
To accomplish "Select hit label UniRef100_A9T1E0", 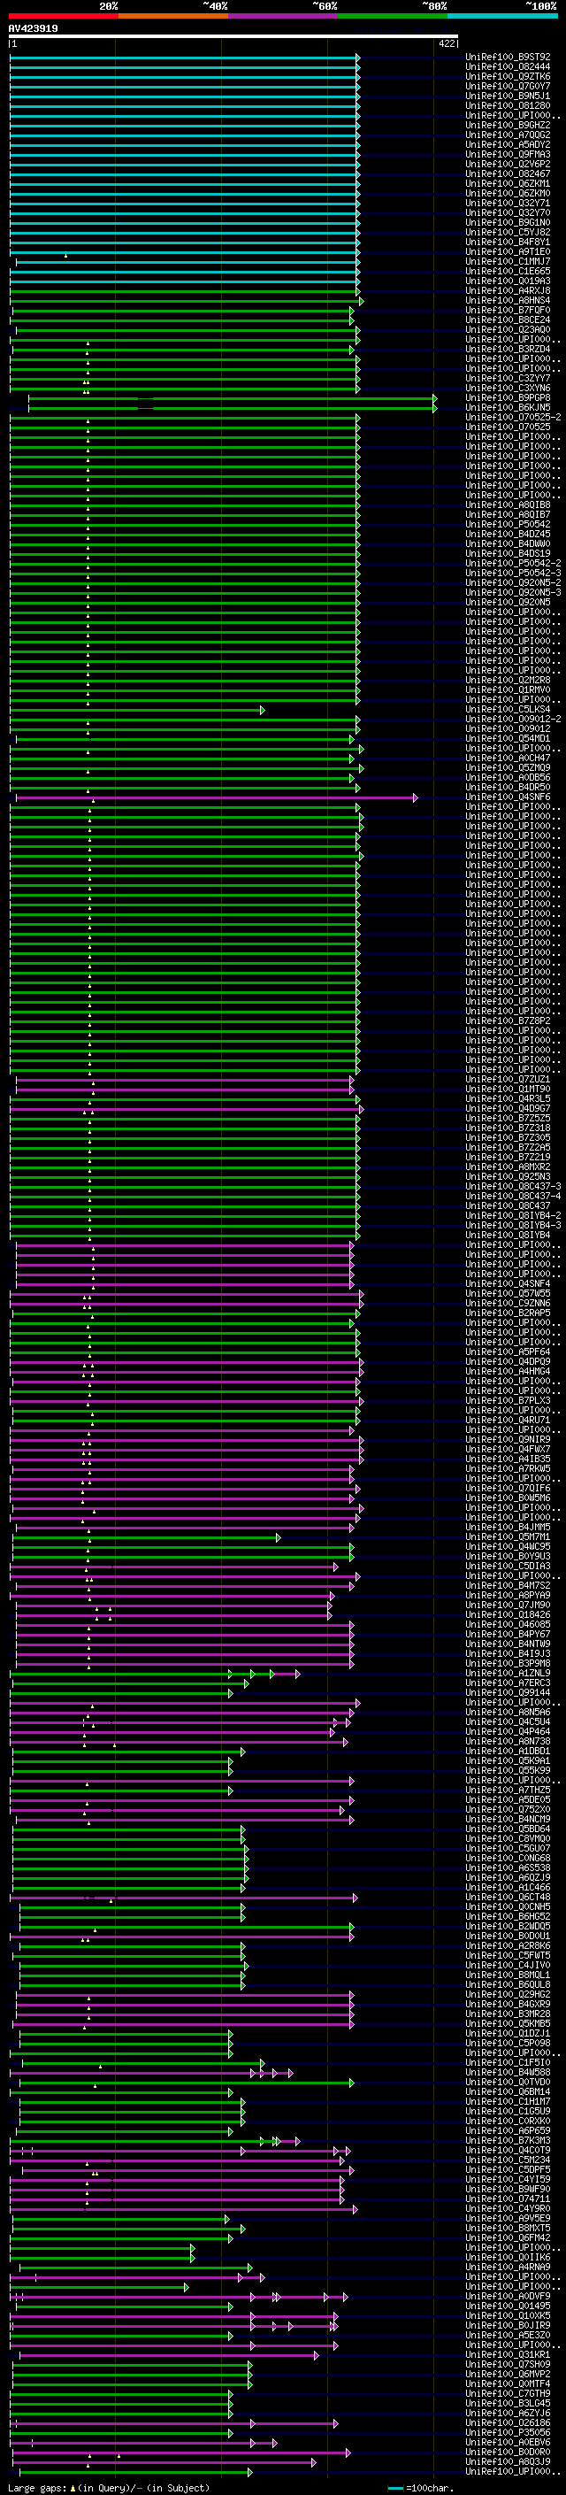I will (x=508, y=252).
